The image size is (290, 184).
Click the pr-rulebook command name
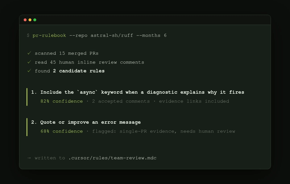[x=49, y=35]
